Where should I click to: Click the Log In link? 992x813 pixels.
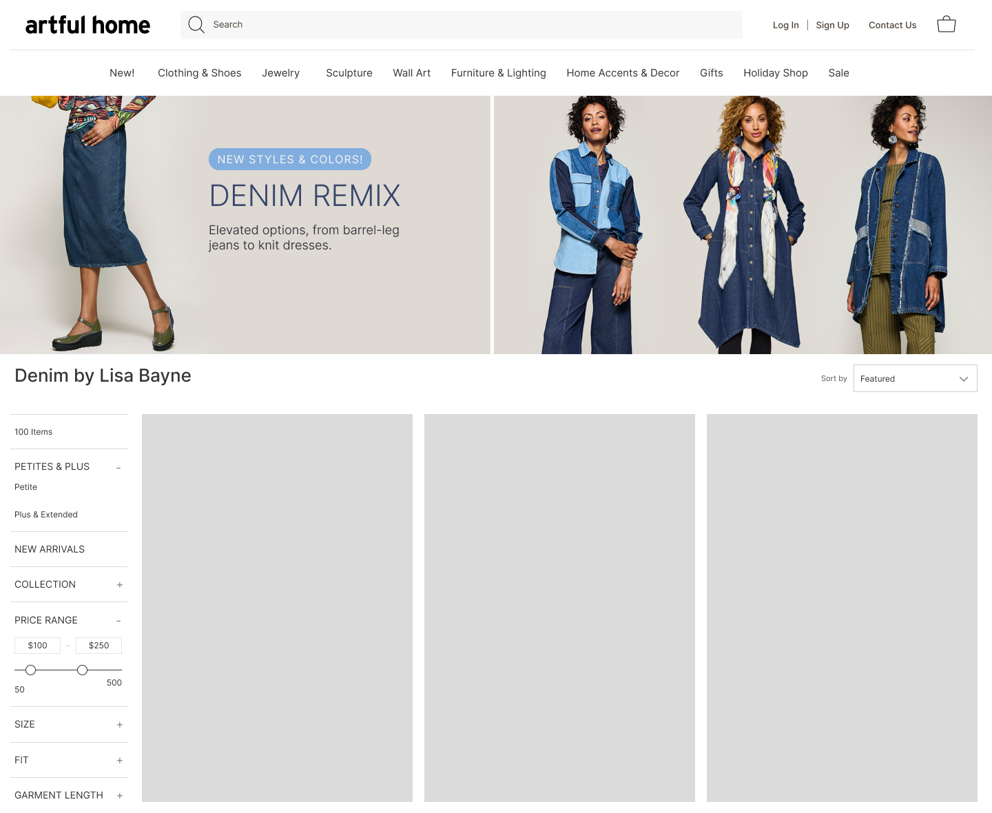(x=785, y=25)
